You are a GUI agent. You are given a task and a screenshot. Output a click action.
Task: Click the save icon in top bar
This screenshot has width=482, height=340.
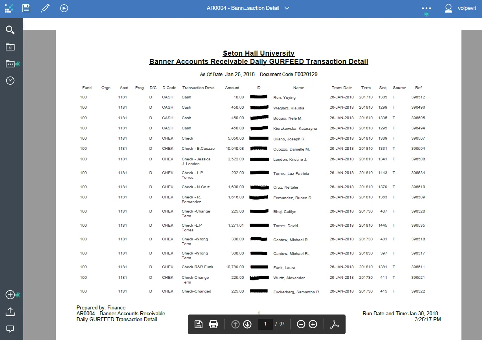[x=26, y=8]
